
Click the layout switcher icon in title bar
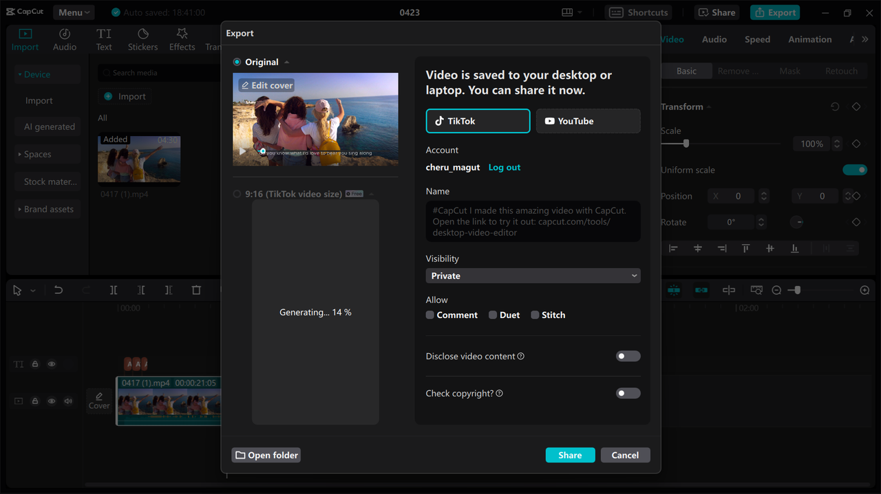tap(567, 12)
